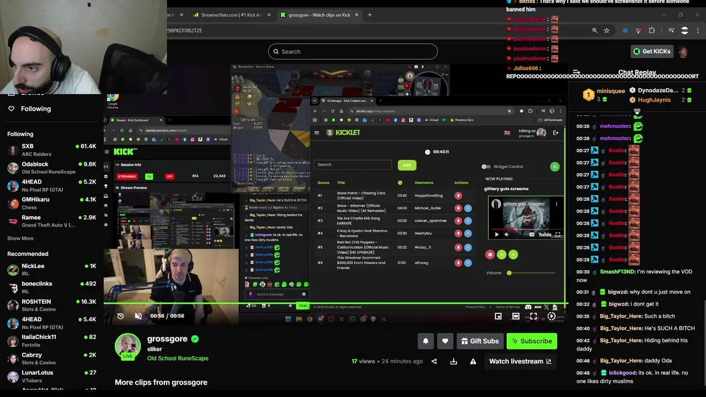Image resolution: width=706 pixels, height=397 pixels.
Task: Click Kicklet green power button
Action: click(x=555, y=167)
